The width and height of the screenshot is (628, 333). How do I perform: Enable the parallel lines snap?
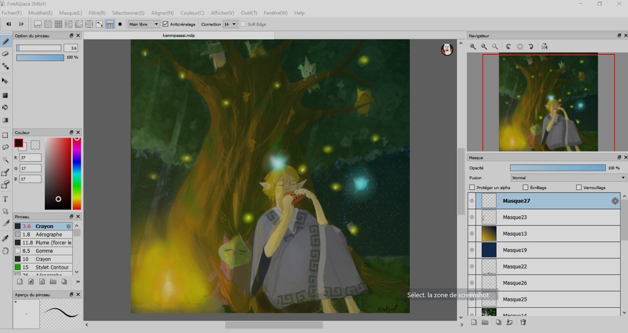click(48, 24)
